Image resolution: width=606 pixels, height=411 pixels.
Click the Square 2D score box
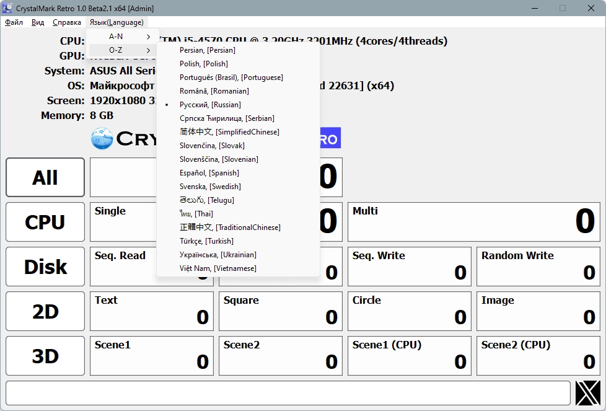(x=281, y=311)
